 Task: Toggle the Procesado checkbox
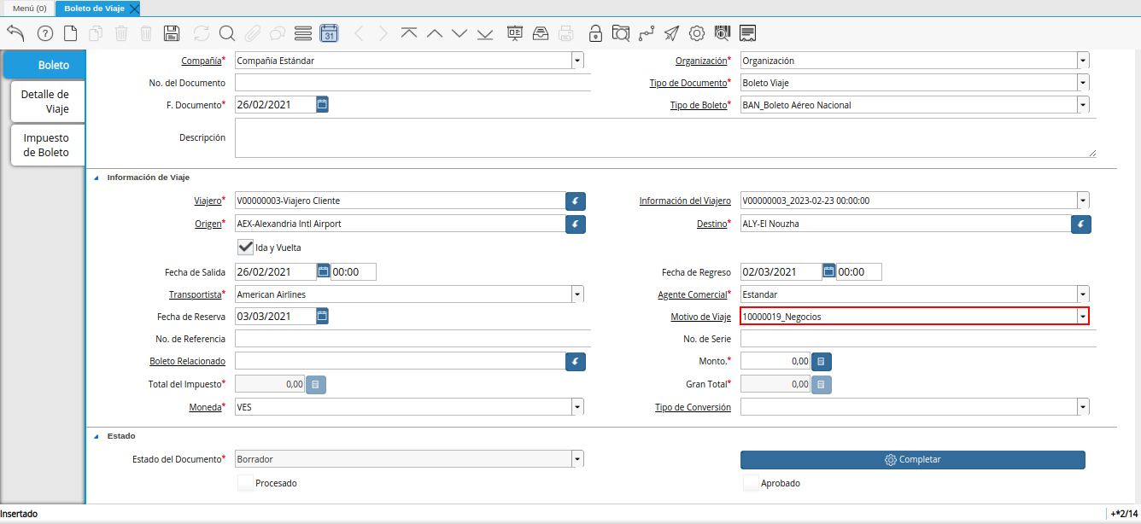[246, 483]
